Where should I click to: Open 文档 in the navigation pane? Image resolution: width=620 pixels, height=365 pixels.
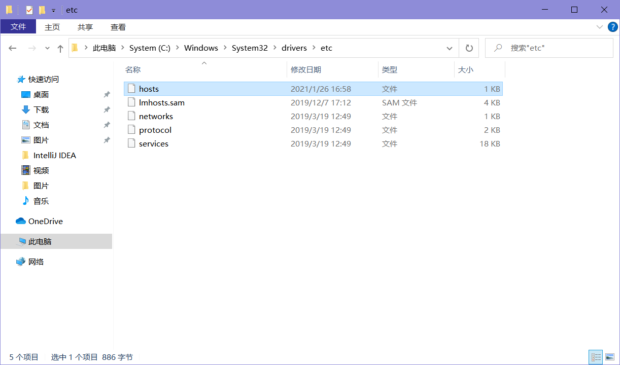(41, 125)
